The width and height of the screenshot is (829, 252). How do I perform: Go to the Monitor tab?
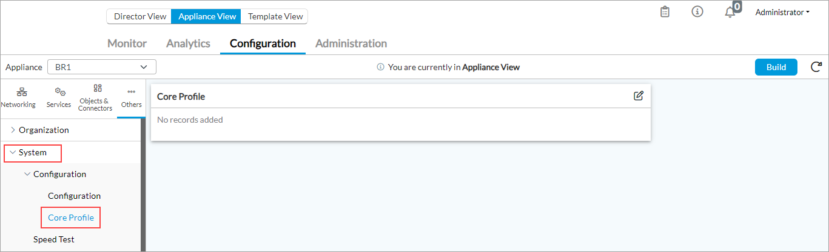tap(127, 44)
